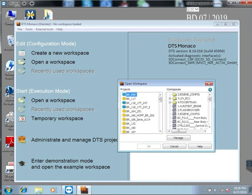Click the Workspaces list vertical scrollbar thumb

pyautogui.click(x=210, y=99)
